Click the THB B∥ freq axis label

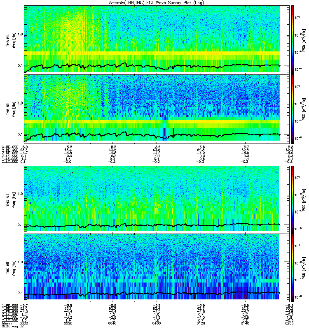11,109
